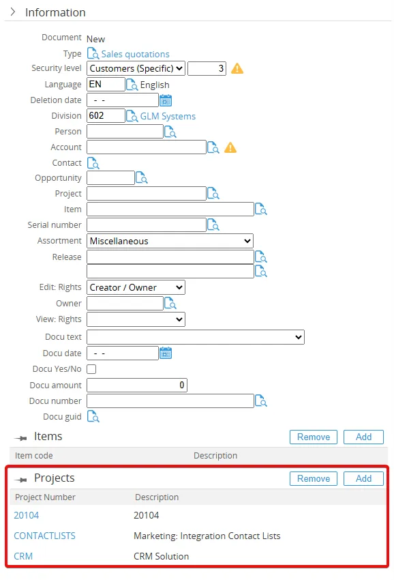Click Remove button in Items section
This screenshot has height=580, width=394.
pyautogui.click(x=314, y=437)
